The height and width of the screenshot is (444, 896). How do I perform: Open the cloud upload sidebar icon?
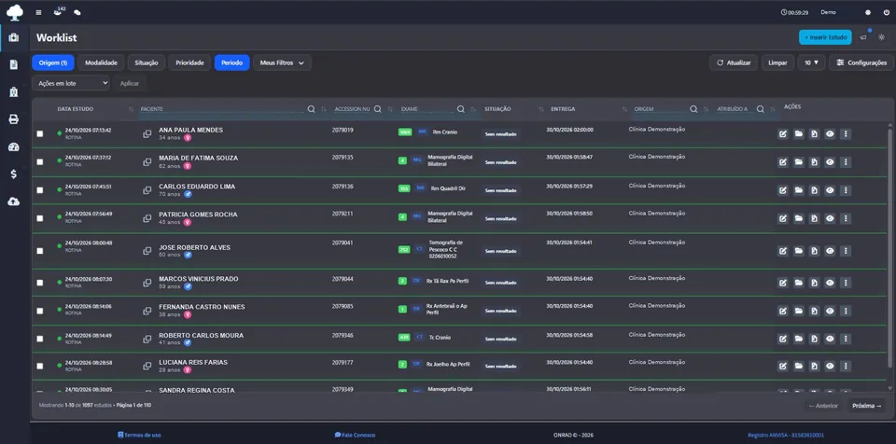tap(14, 201)
